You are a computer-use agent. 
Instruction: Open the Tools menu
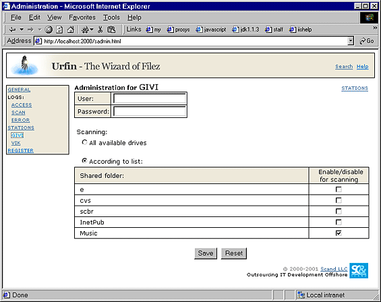(x=111, y=18)
